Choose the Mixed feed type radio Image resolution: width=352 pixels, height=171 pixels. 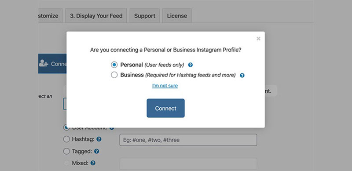[66, 163]
